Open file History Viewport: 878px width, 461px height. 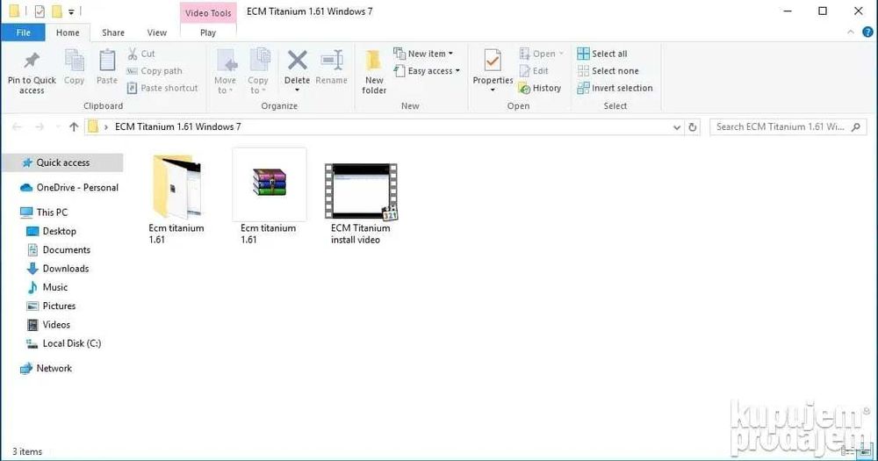(540, 88)
